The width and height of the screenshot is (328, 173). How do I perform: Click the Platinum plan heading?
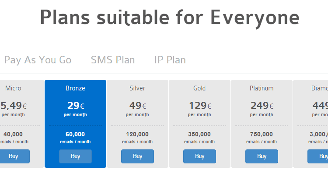click(x=262, y=88)
